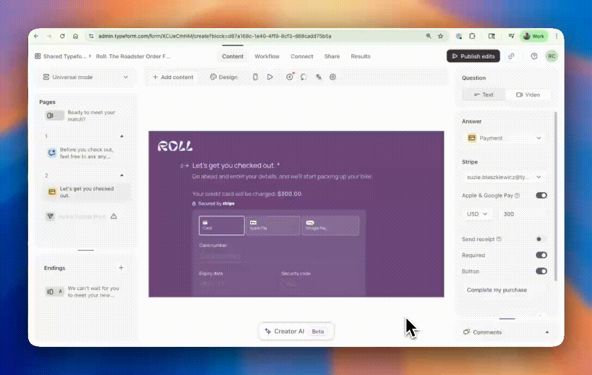Switch to Share tab

tap(332, 56)
